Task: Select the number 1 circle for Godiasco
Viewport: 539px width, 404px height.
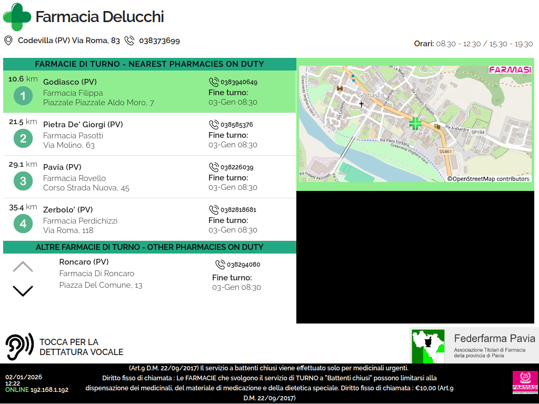Action: click(x=23, y=96)
